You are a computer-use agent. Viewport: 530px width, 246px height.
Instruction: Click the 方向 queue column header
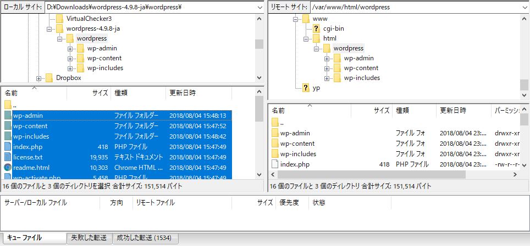click(x=116, y=203)
